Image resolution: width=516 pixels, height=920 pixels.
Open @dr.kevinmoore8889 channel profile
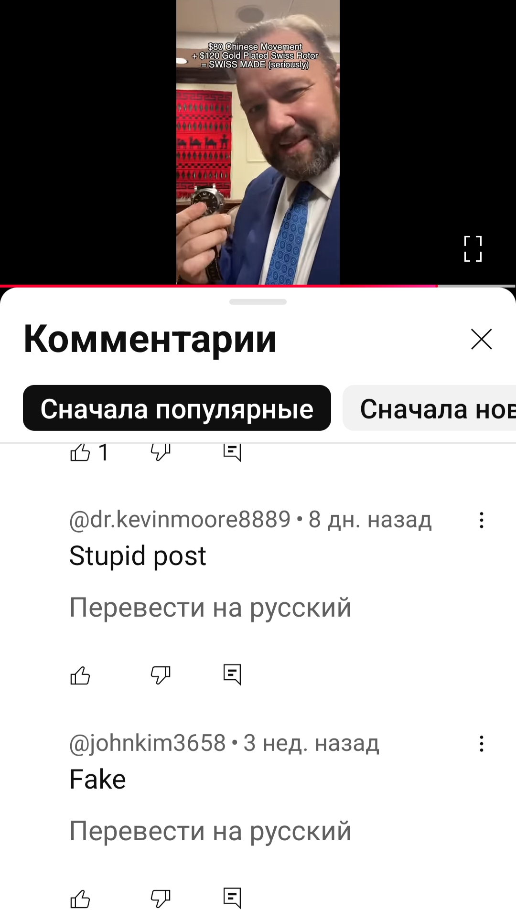click(x=180, y=520)
